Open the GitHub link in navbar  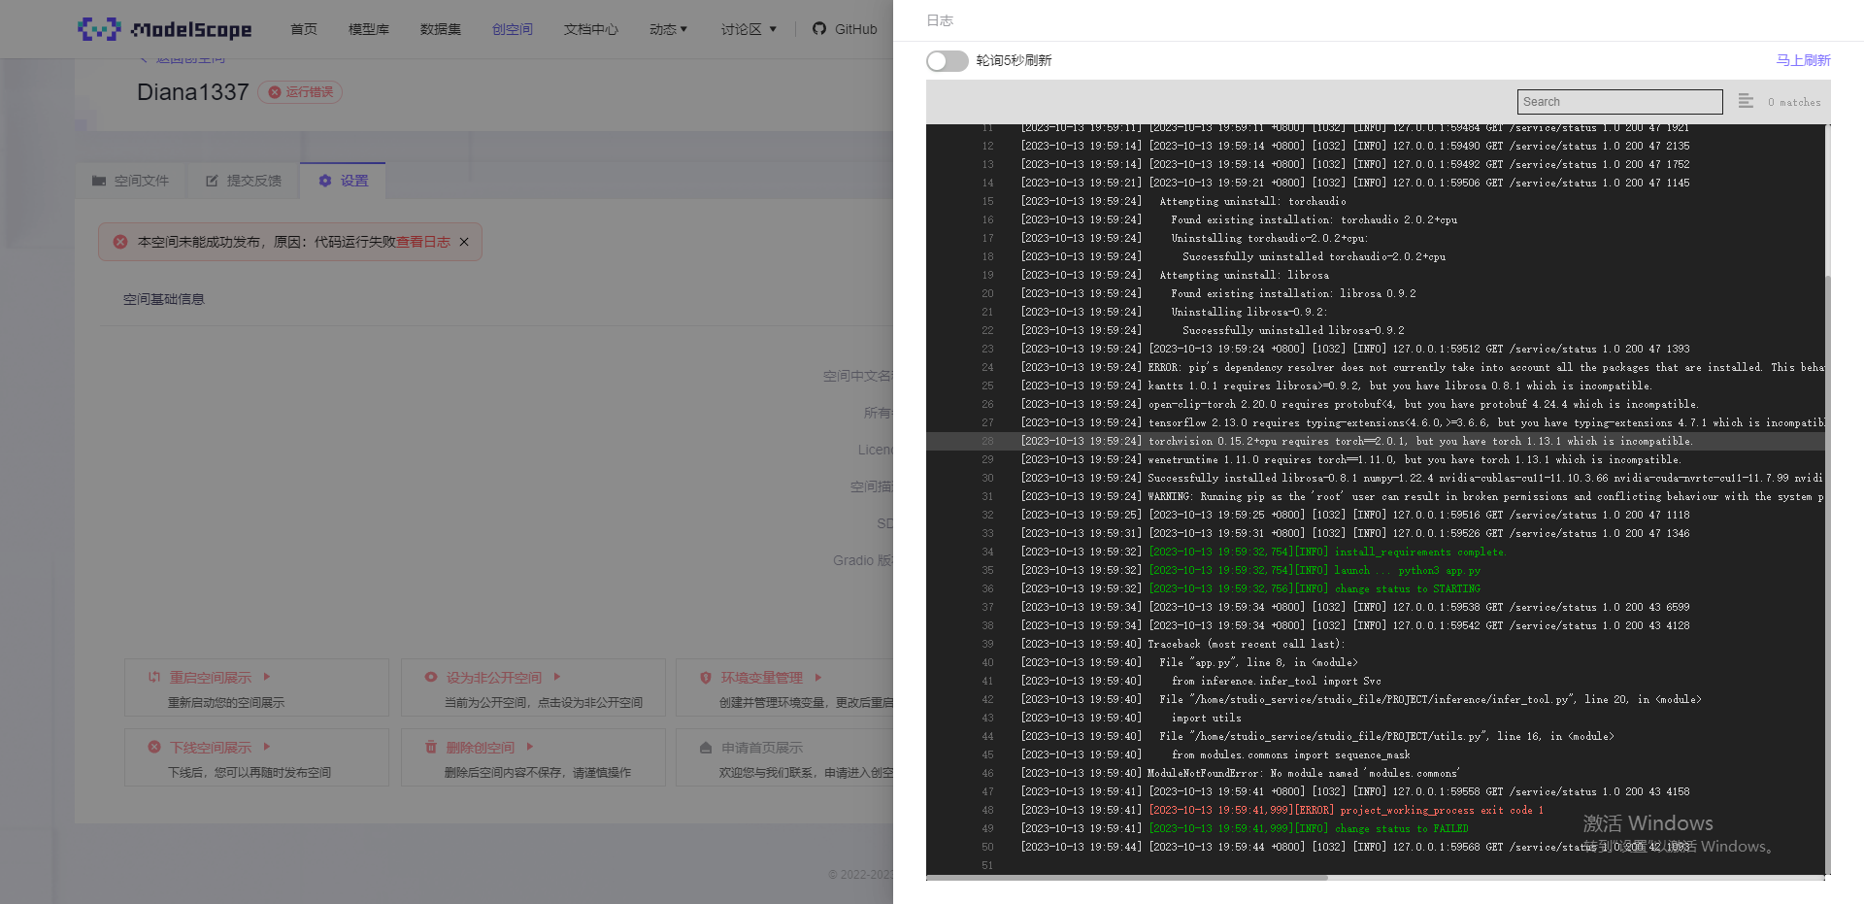pyautogui.click(x=845, y=29)
